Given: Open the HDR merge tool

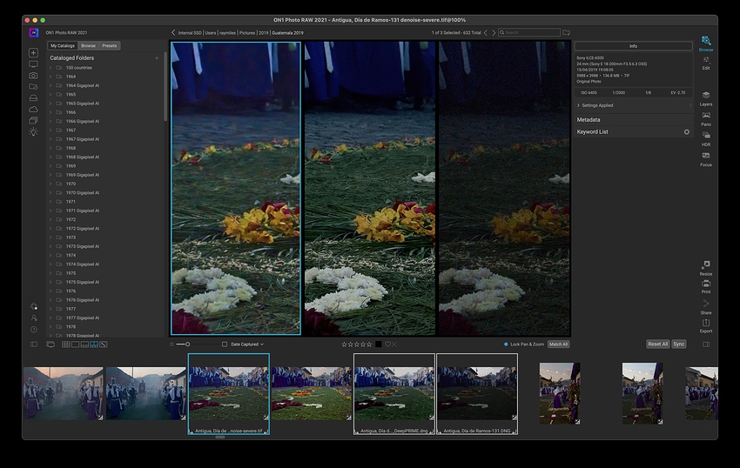Looking at the screenshot, I should point(705,137).
